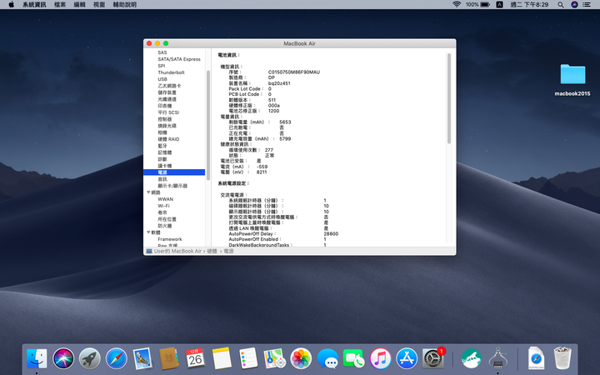Select 藍牙 in the sidebar
The width and height of the screenshot is (600, 375).
[162, 146]
